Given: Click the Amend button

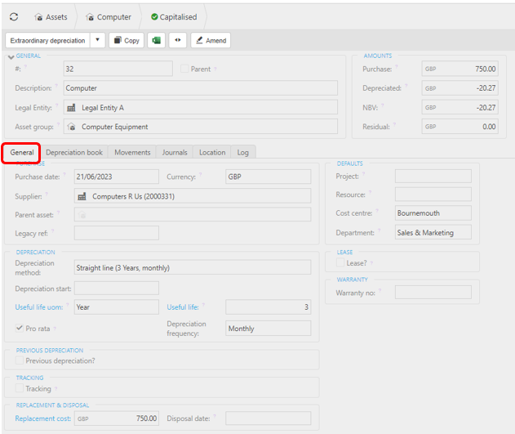Looking at the screenshot, I should (x=211, y=40).
